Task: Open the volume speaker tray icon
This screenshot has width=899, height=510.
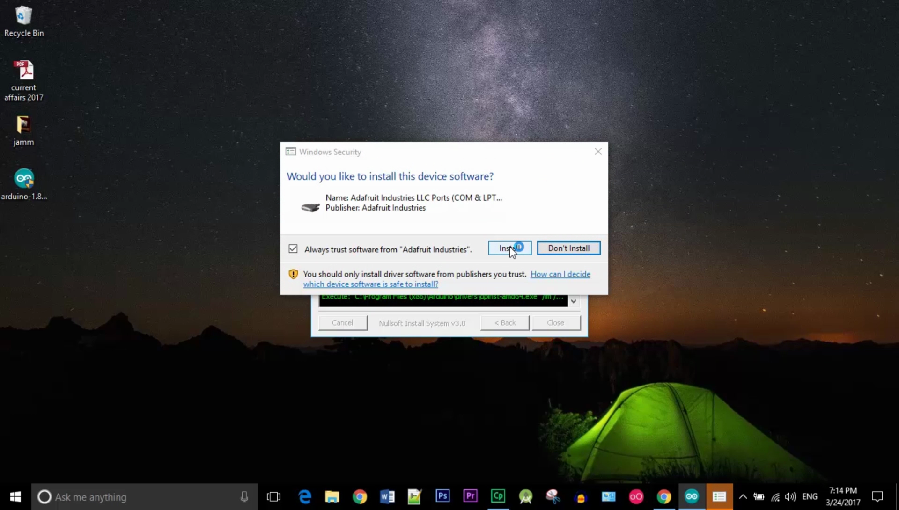Action: click(790, 496)
